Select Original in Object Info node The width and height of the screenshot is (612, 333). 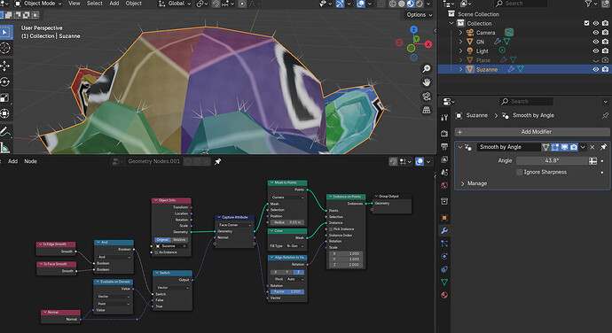pyautogui.click(x=162, y=240)
